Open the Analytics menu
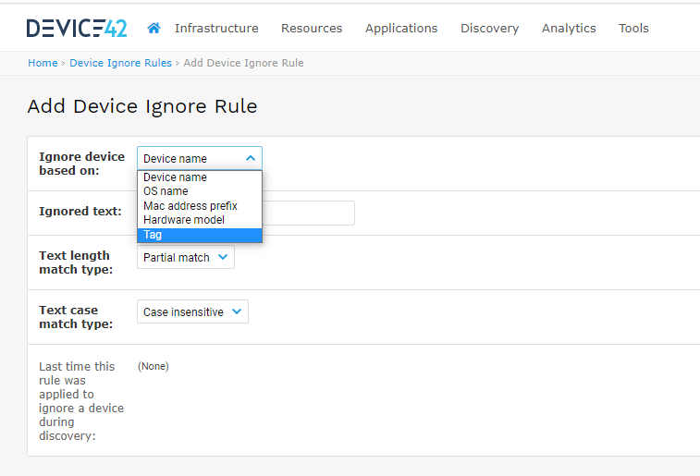 click(x=569, y=28)
